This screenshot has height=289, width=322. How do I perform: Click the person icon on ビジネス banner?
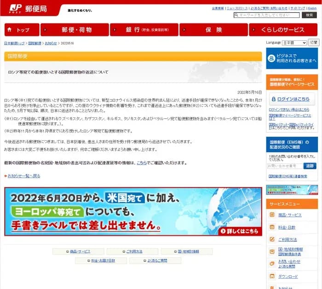click(x=271, y=57)
